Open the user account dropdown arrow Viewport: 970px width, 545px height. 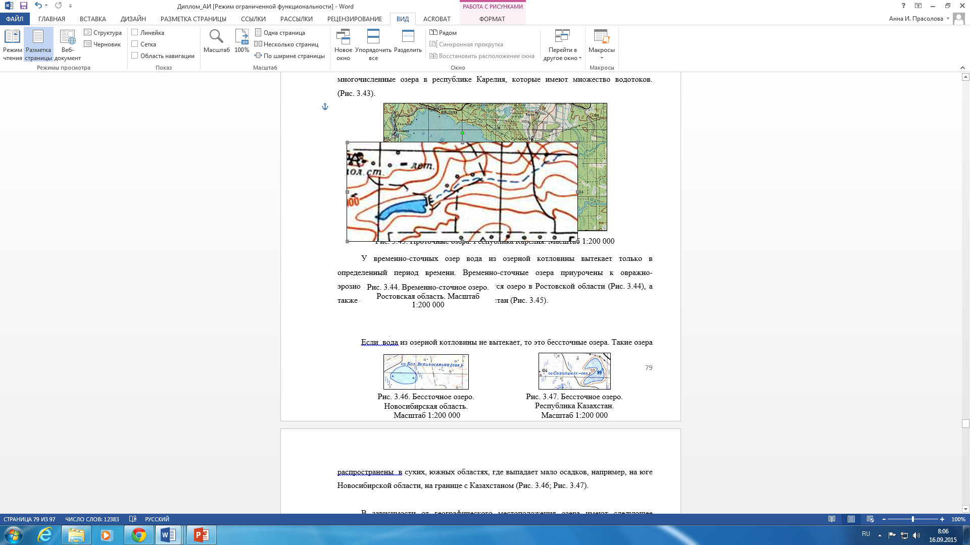pos(948,19)
